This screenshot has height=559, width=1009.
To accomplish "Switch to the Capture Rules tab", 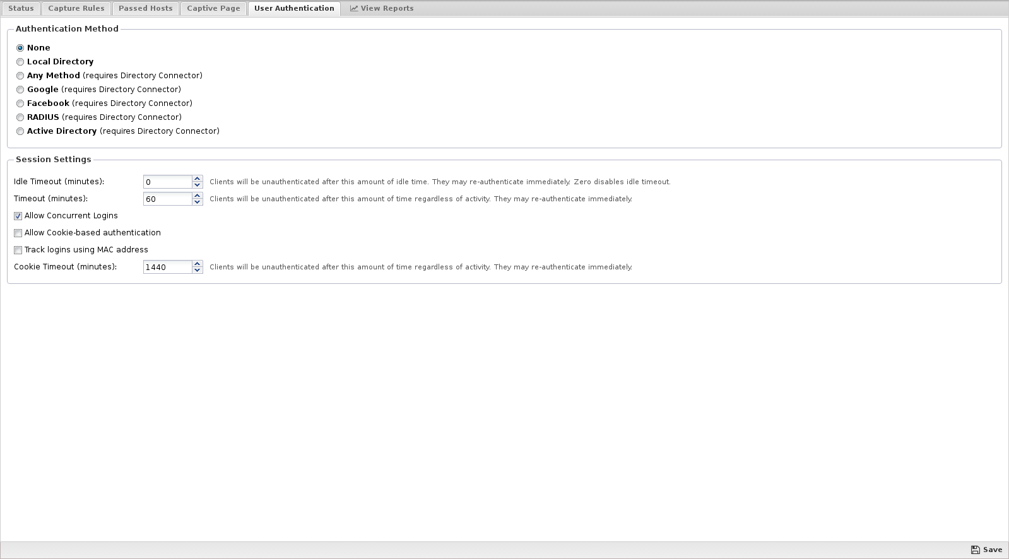I will click(76, 8).
